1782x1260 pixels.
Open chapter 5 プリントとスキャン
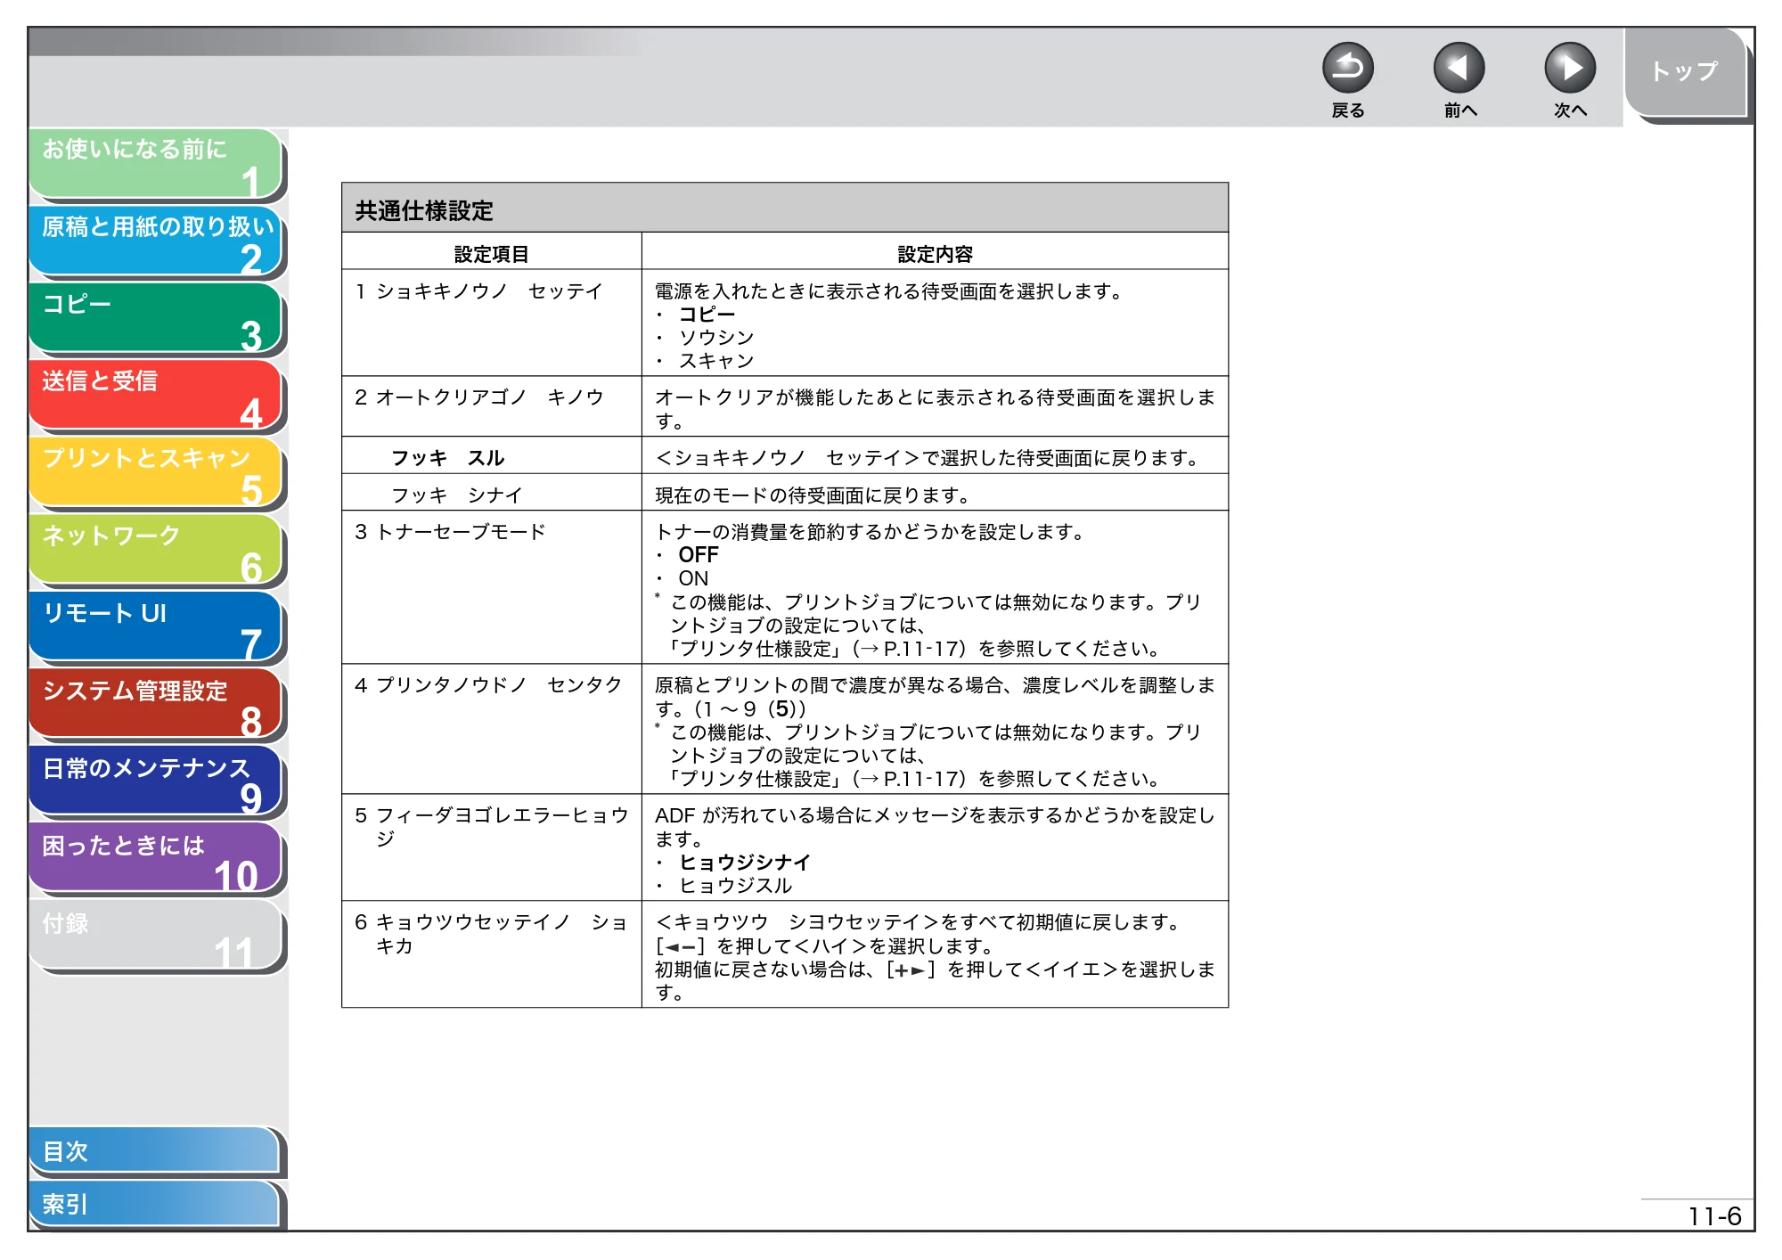coord(156,472)
